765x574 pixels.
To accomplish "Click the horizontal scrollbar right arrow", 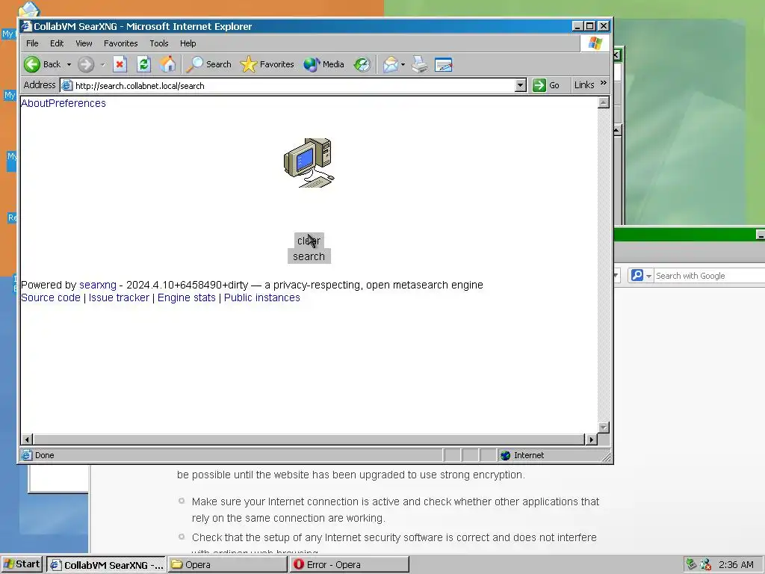I will pyautogui.click(x=592, y=439).
